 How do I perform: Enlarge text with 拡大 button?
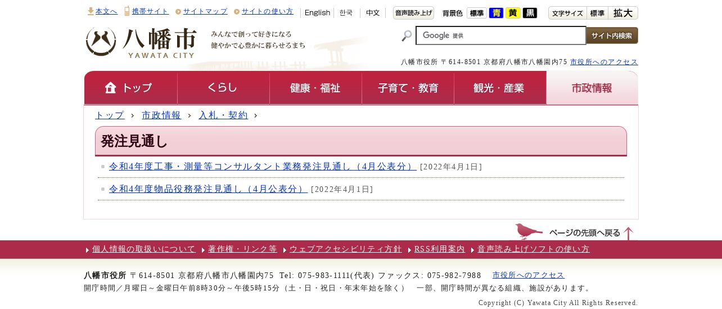pos(623,13)
